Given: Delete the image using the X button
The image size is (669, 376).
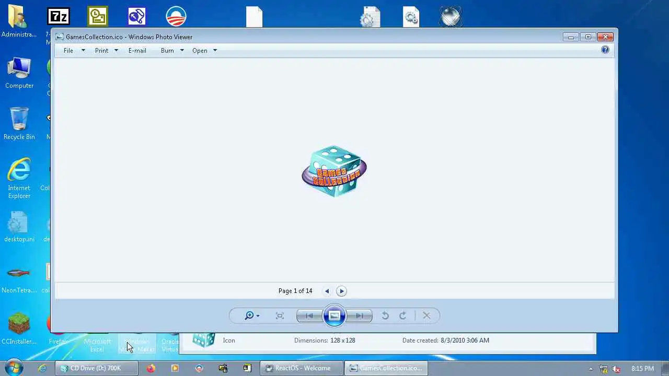Looking at the screenshot, I should [426, 315].
